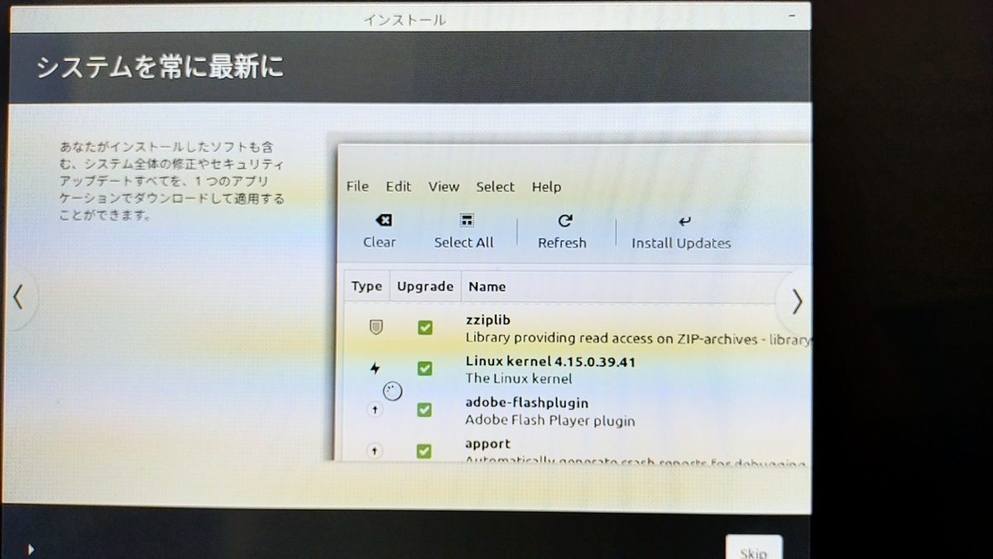Image resolution: width=993 pixels, height=559 pixels.
Task: Uncheck the zziplib upgrade checkbox
Action: pyautogui.click(x=425, y=328)
